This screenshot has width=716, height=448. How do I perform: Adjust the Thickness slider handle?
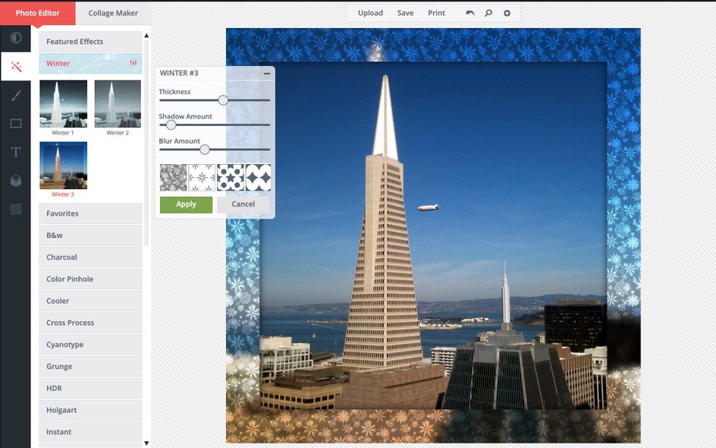(223, 100)
